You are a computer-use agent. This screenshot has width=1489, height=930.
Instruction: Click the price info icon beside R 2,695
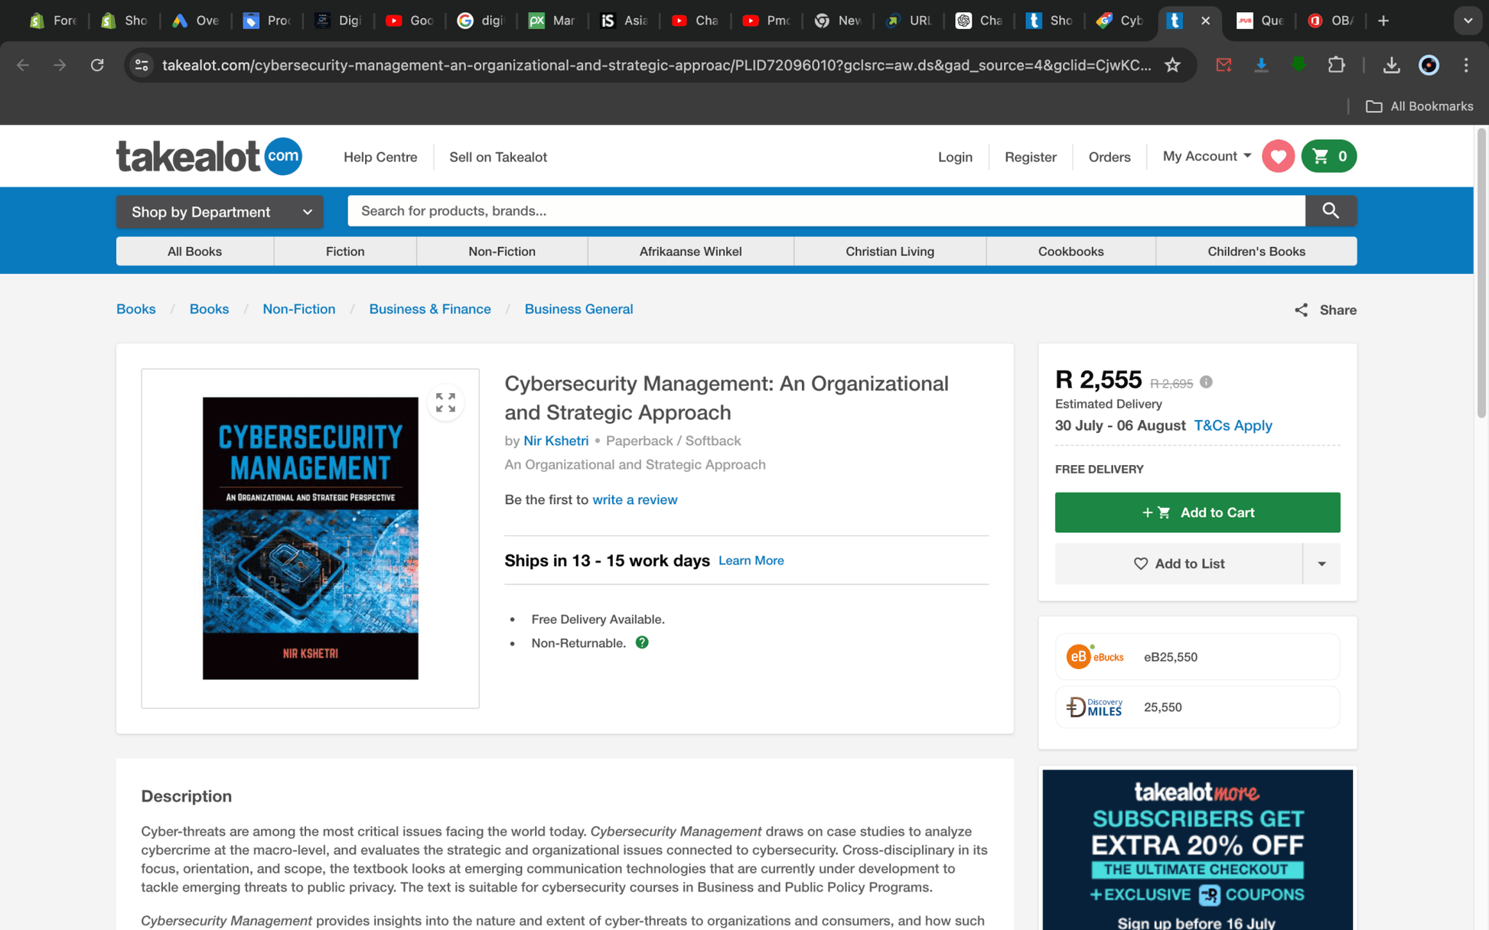tap(1206, 382)
